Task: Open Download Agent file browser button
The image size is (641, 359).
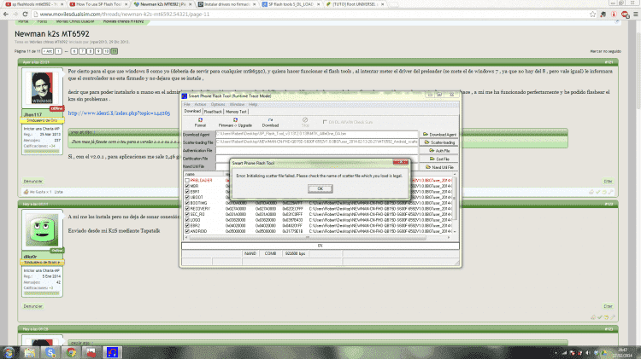Action: click(439, 134)
